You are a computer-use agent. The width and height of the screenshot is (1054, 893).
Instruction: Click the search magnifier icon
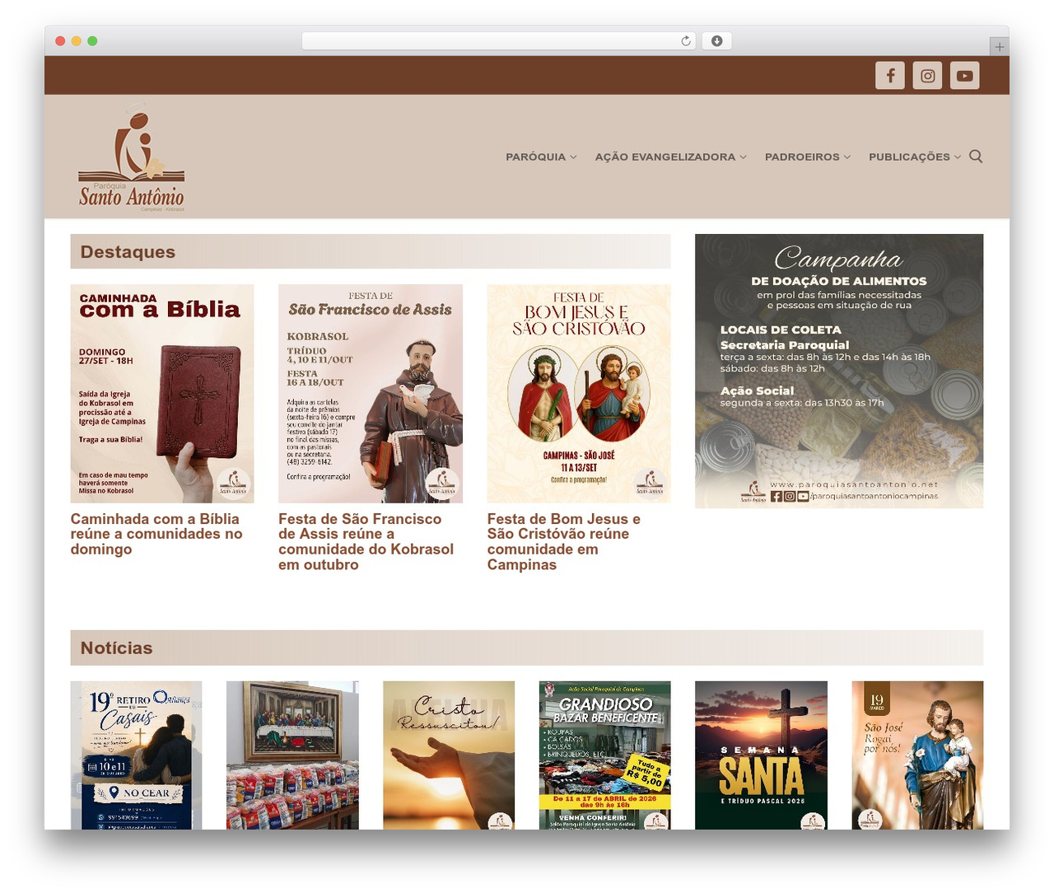pos(976,157)
